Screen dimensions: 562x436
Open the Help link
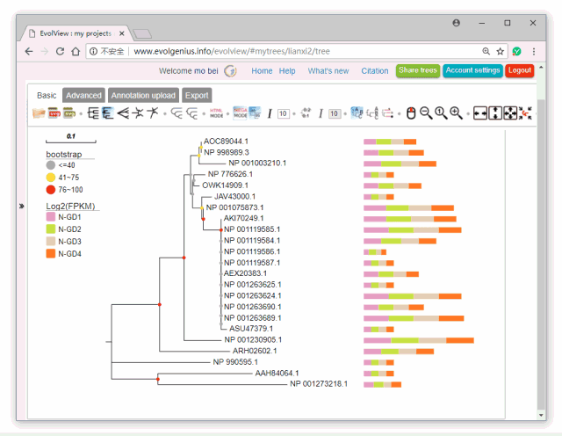[287, 71]
